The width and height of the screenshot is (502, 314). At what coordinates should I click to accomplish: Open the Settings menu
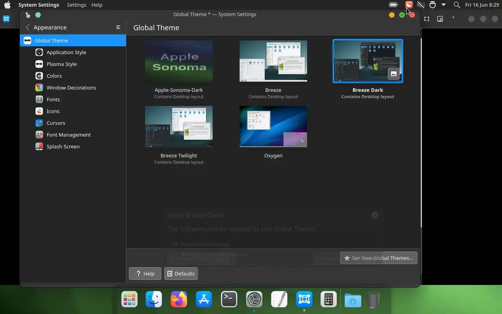tap(76, 5)
